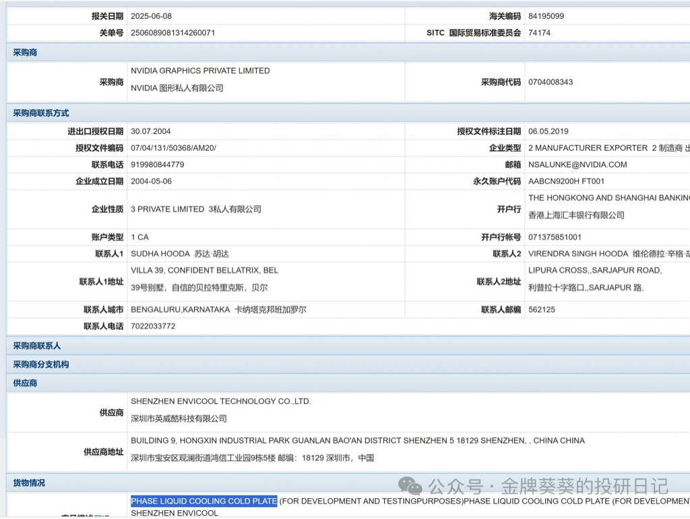Click contact name SUDHA HOODA
Viewport: 690px width, 519px height.
pyautogui.click(x=160, y=253)
